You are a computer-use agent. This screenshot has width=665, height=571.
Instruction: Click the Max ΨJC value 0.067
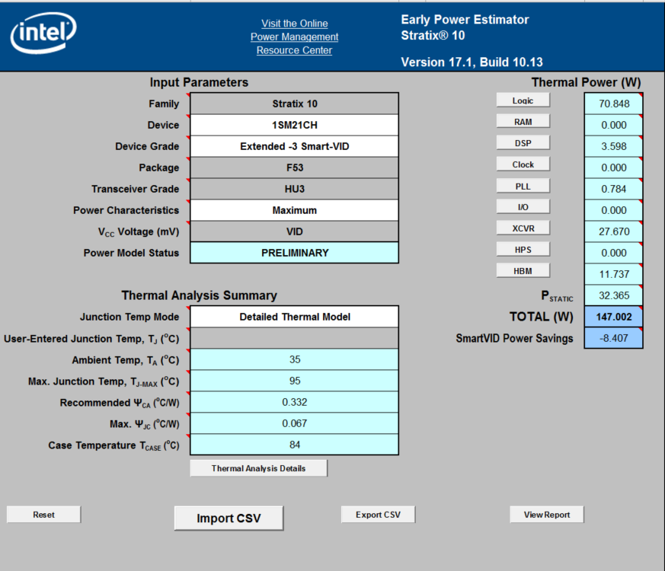[294, 423]
